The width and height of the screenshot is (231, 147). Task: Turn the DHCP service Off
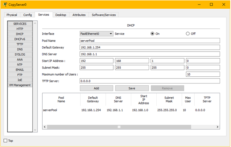click(x=188, y=34)
